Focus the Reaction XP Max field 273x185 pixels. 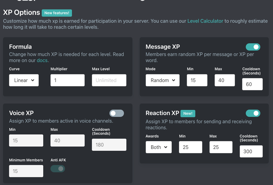tap(221, 147)
